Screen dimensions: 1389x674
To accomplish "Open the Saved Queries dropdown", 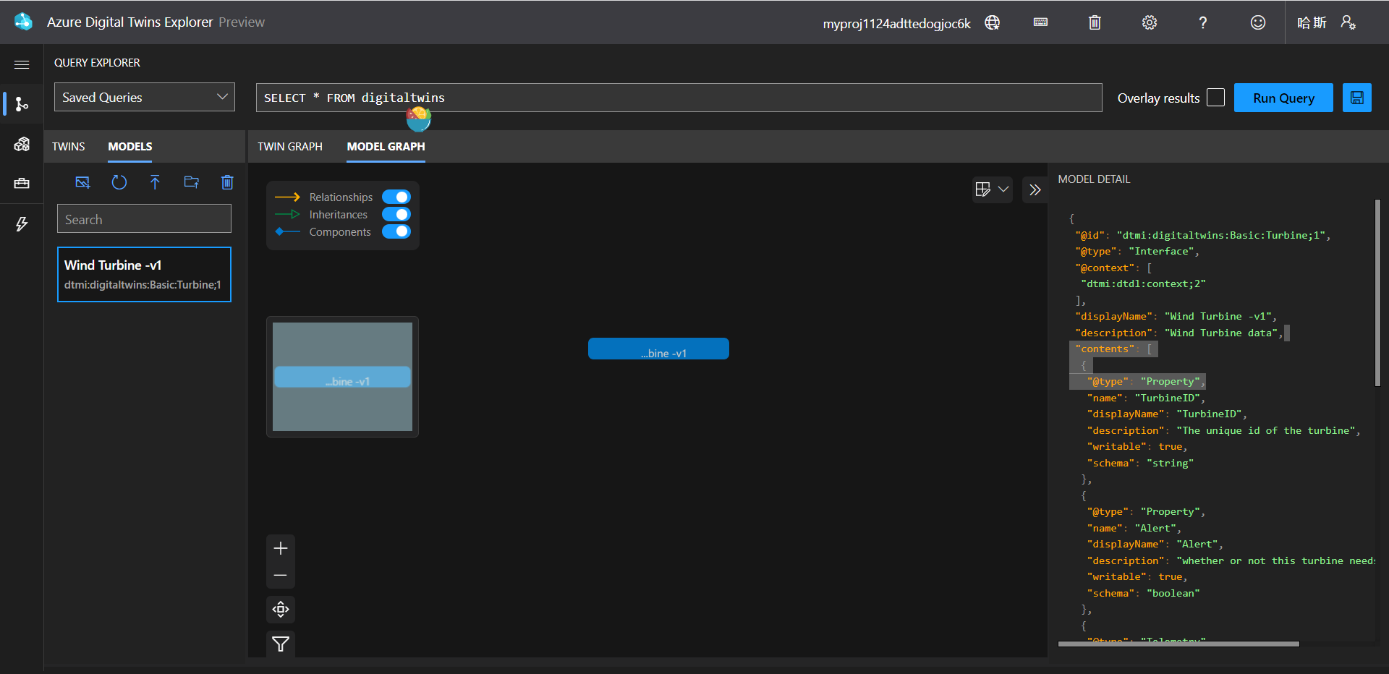I will coord(145,98).
